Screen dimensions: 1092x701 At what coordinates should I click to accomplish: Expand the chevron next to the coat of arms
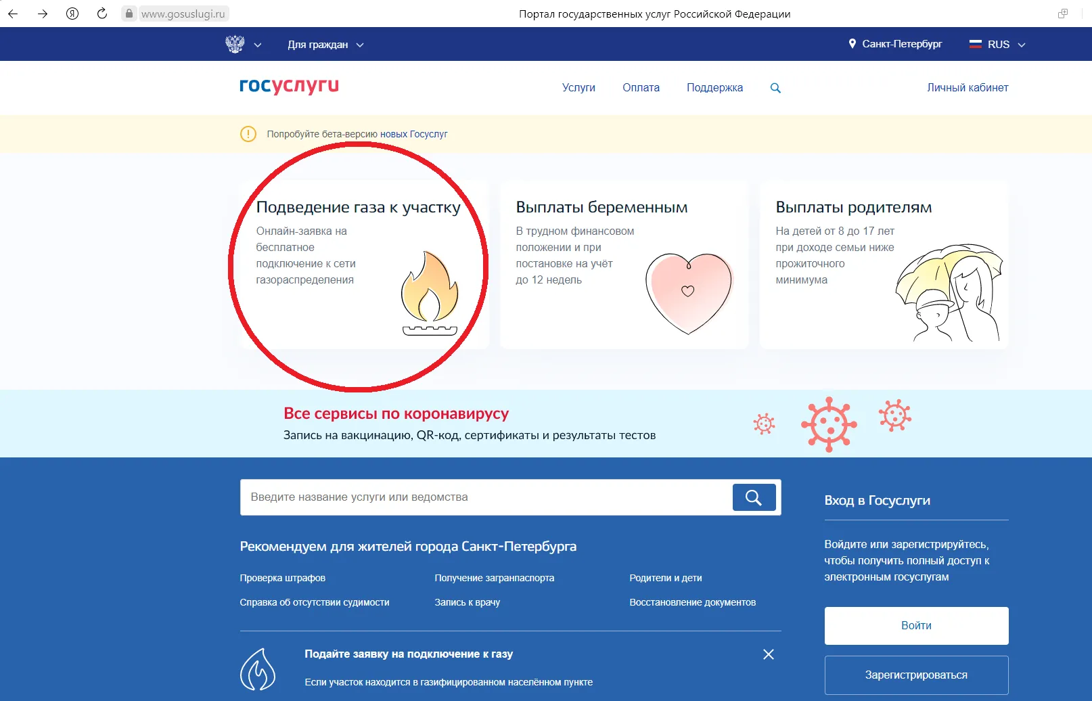coord(257,45)
